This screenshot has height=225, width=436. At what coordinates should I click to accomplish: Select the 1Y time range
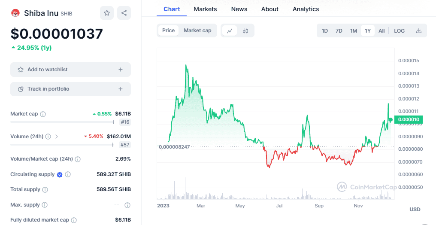pyautogui.click(x=368, y=30)
